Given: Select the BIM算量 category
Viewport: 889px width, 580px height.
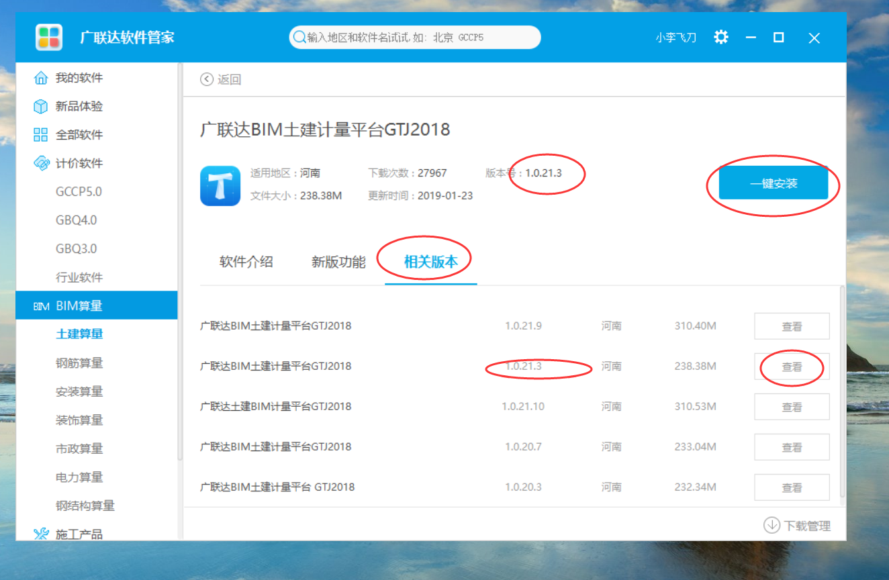Looking at the screenshot, I should pyautogui.click(x=97, y=305).
